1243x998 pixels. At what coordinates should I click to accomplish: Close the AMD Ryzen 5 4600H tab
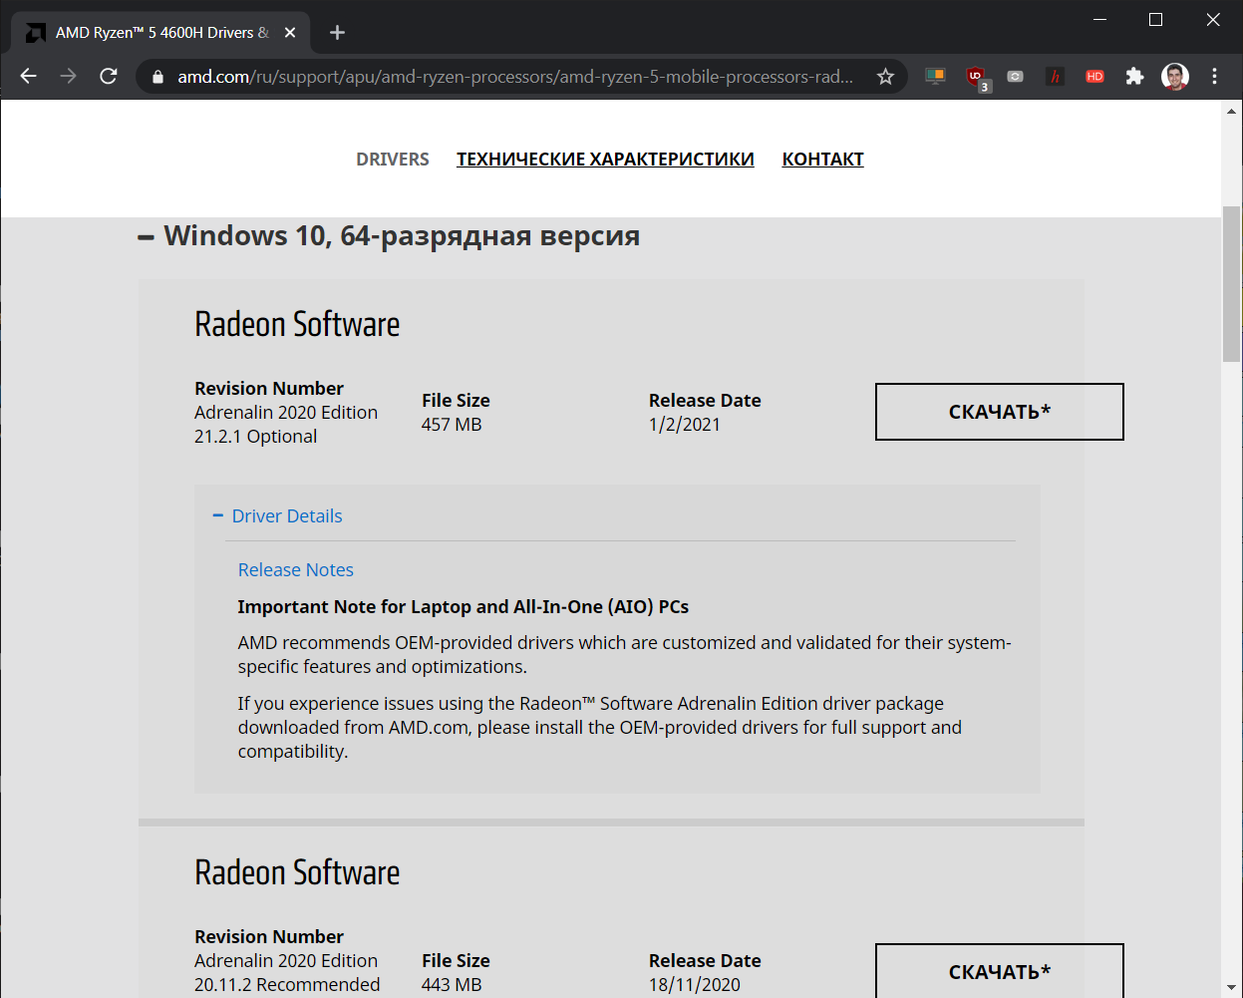click(x=290, y=33)
